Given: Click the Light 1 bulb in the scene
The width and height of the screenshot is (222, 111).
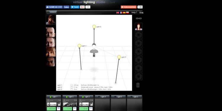Looking at the screenshot, I should 79,46.
